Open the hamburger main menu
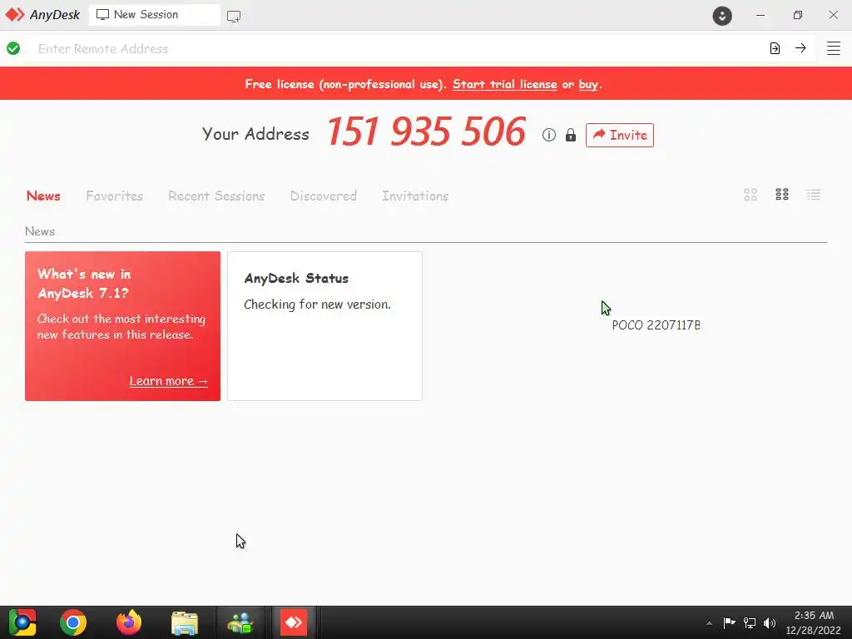 pyautogui.click(x=834, y=48)
